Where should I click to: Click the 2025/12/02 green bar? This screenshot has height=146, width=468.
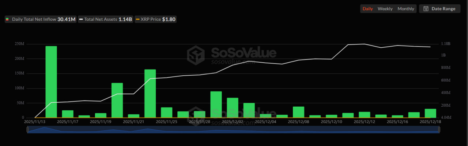click(233, 108)
